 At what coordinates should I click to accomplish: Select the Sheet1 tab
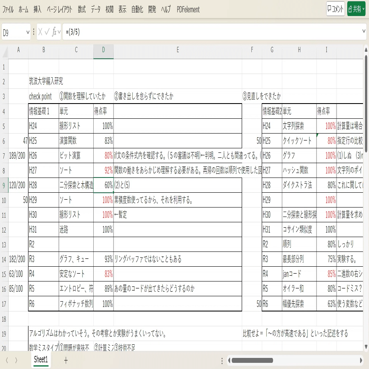coord(41,359)
